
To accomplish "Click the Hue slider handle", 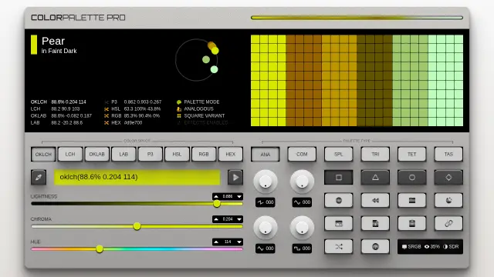I will (x=100, y=249).
